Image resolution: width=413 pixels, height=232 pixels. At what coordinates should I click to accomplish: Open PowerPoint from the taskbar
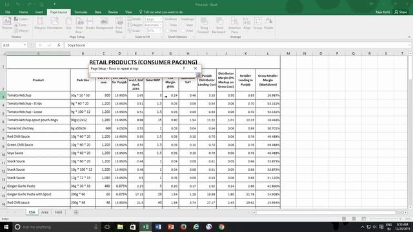click(x=170, y=227)
